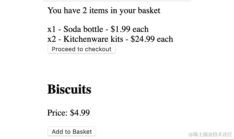Click the number 2 in the basket summary

(x=85, y=10)
